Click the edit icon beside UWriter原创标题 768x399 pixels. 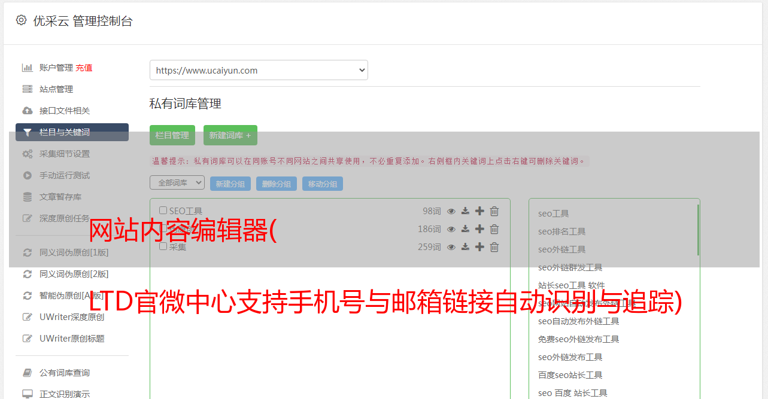28,339
